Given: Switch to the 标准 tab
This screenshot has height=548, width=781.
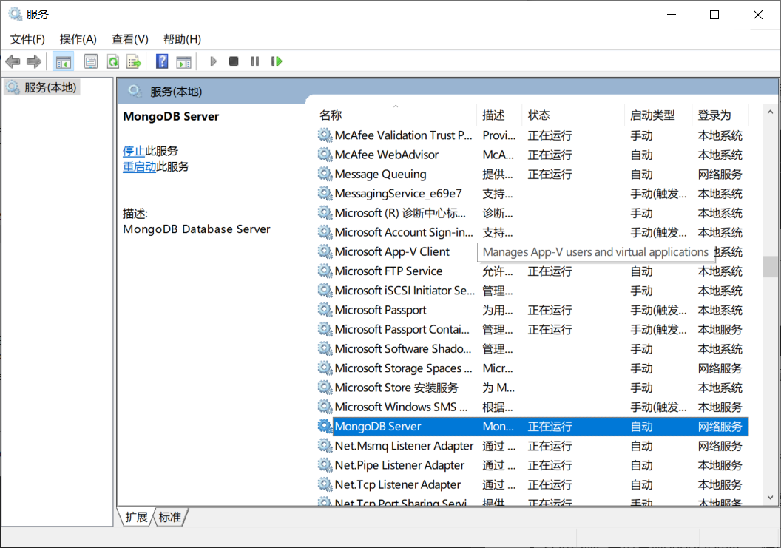Looking at the screenshot, I should pyautogui.click(x=170, y=517).
